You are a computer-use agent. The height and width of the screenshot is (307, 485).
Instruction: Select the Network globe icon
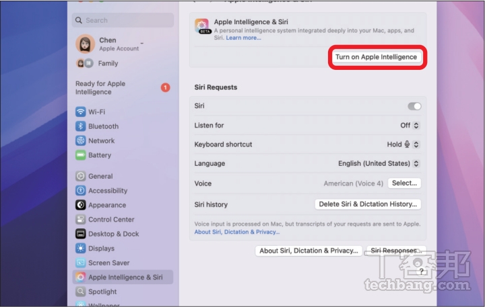click(80, 140)
